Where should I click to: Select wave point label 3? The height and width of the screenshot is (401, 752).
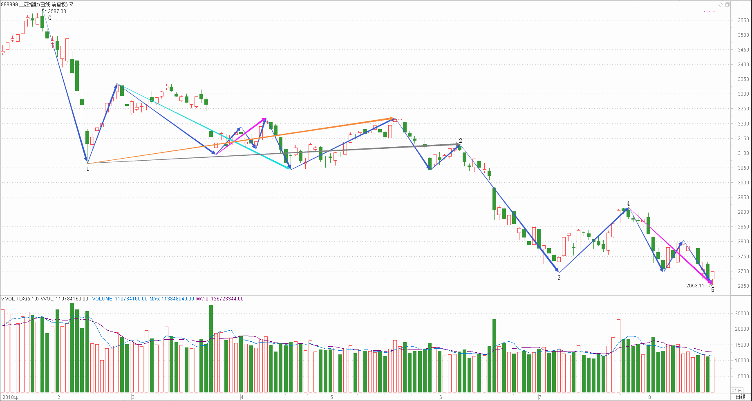559,278
